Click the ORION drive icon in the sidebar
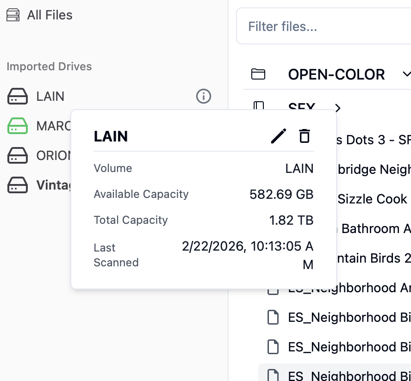 17,155
